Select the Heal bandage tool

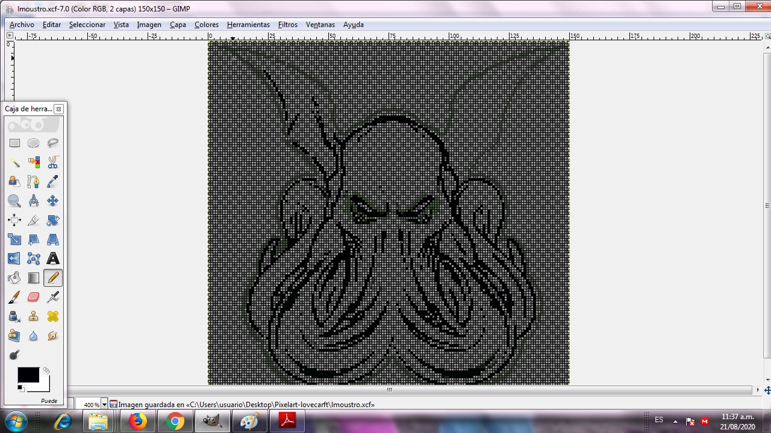click(53, 316)
